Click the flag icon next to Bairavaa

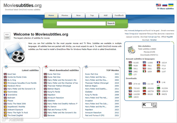[45, 115]
